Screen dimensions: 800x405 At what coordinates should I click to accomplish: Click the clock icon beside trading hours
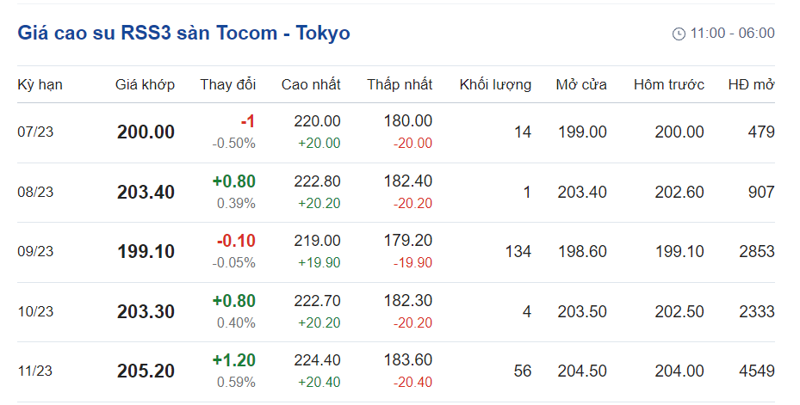679,34
